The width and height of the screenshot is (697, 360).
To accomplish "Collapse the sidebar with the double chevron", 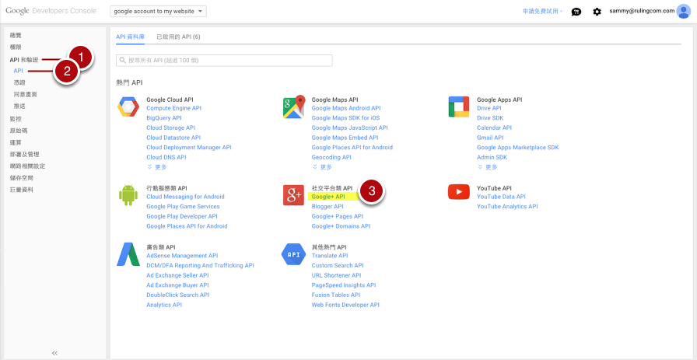I will click(54, 353).
